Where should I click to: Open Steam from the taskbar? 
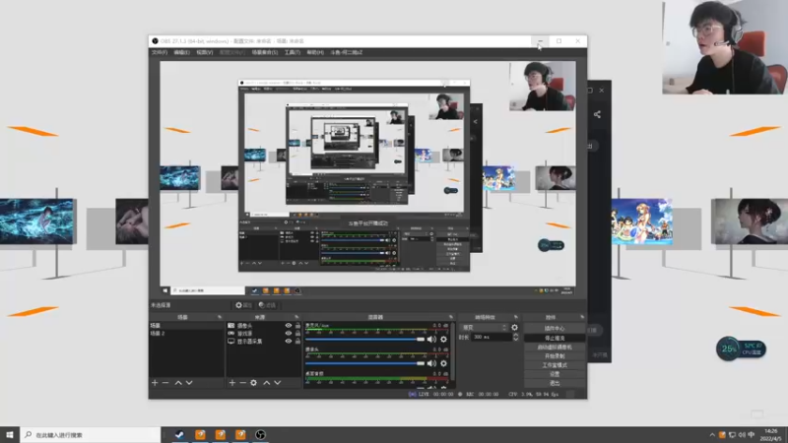point(179,434)
